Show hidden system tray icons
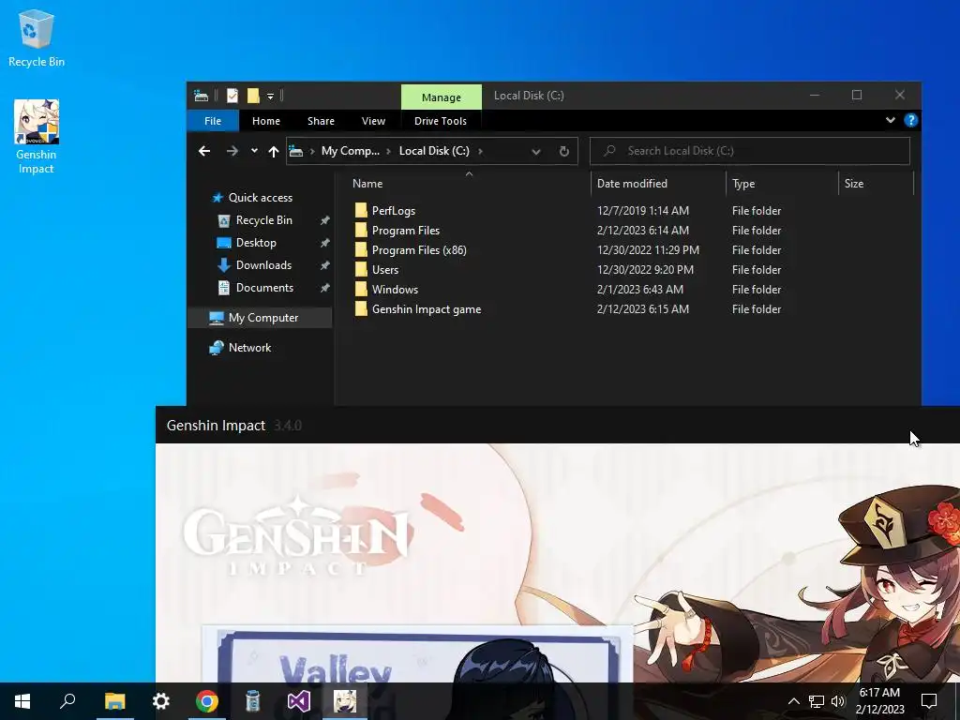 pos(793,701)
